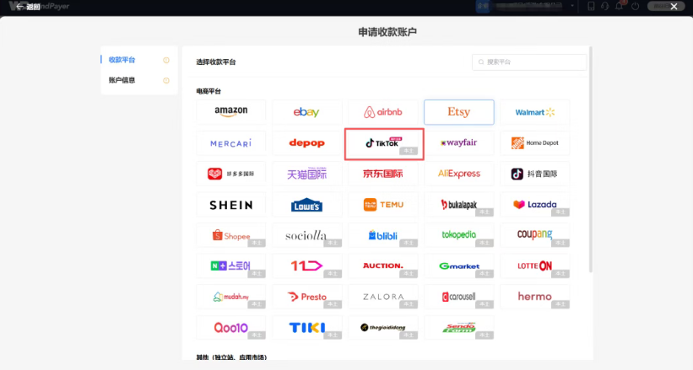Image resolution: width=693 pixels, height=370 pixels.
Task: Select the Lazada platform tile
Action: click(535, 205)
